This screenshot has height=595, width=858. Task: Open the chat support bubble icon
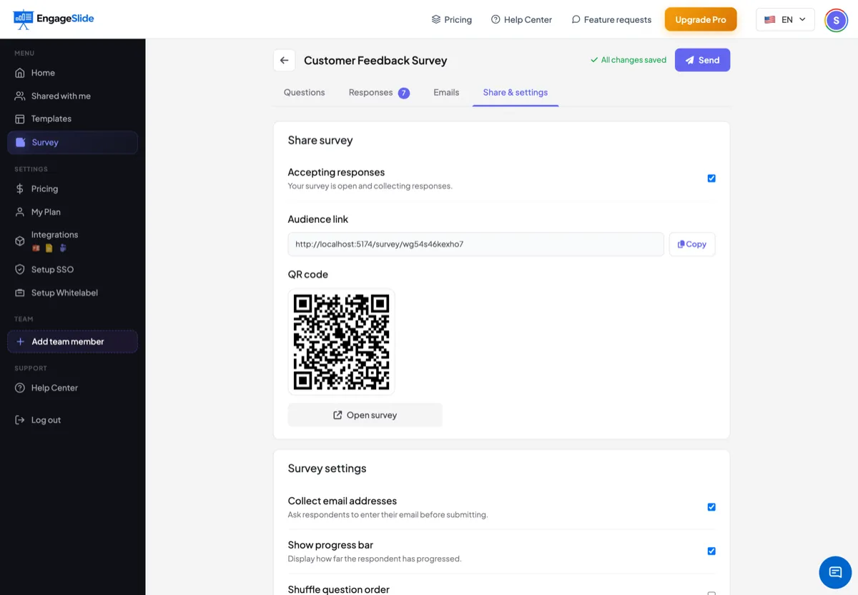[x=835, y=572]
